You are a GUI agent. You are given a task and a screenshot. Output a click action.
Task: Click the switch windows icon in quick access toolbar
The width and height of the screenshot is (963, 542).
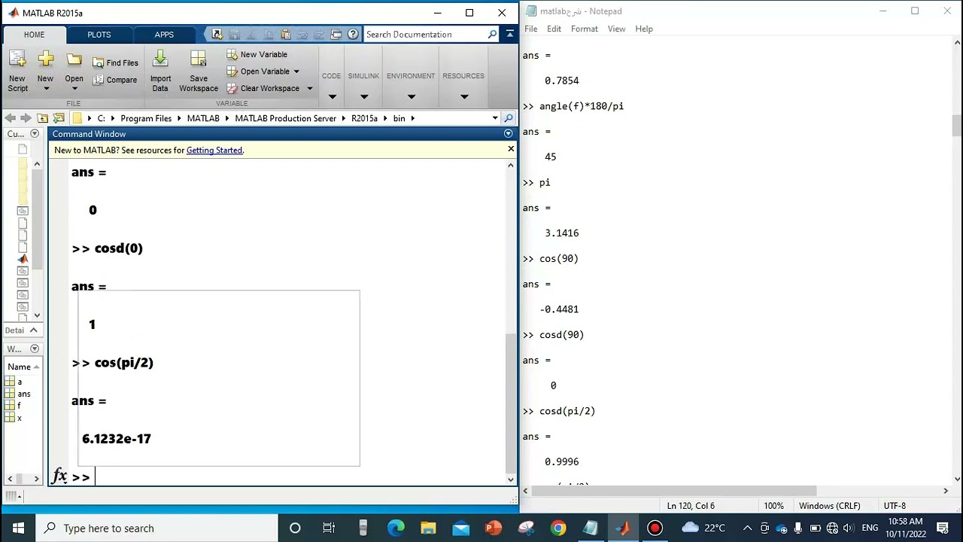[x=336, y=35]
